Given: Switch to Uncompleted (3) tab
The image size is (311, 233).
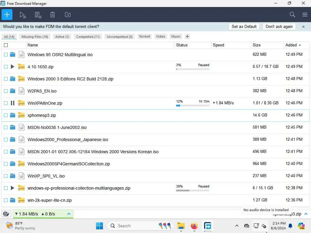Looking at the screenshot, I should tap(120, 37).
